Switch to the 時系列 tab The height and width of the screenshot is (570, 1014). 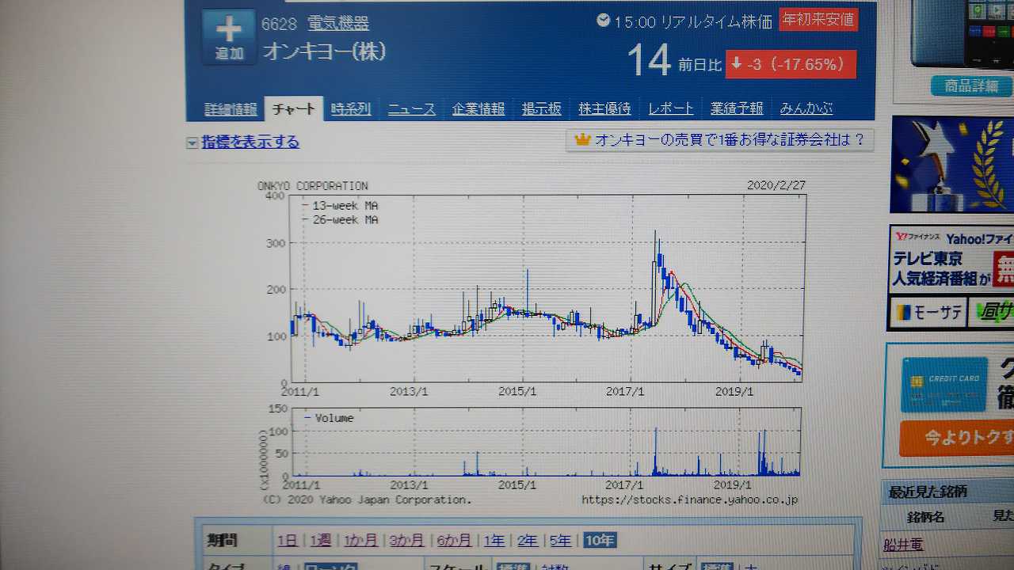[350, 109]
